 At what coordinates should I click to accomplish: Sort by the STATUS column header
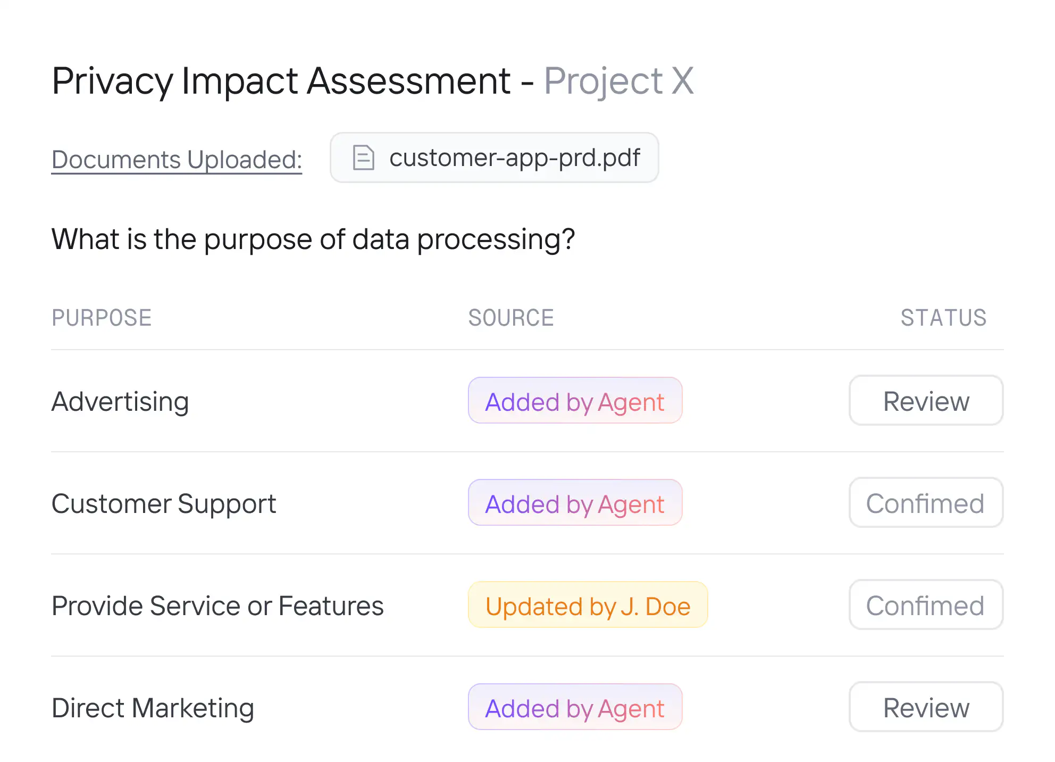tap(943, 318)
